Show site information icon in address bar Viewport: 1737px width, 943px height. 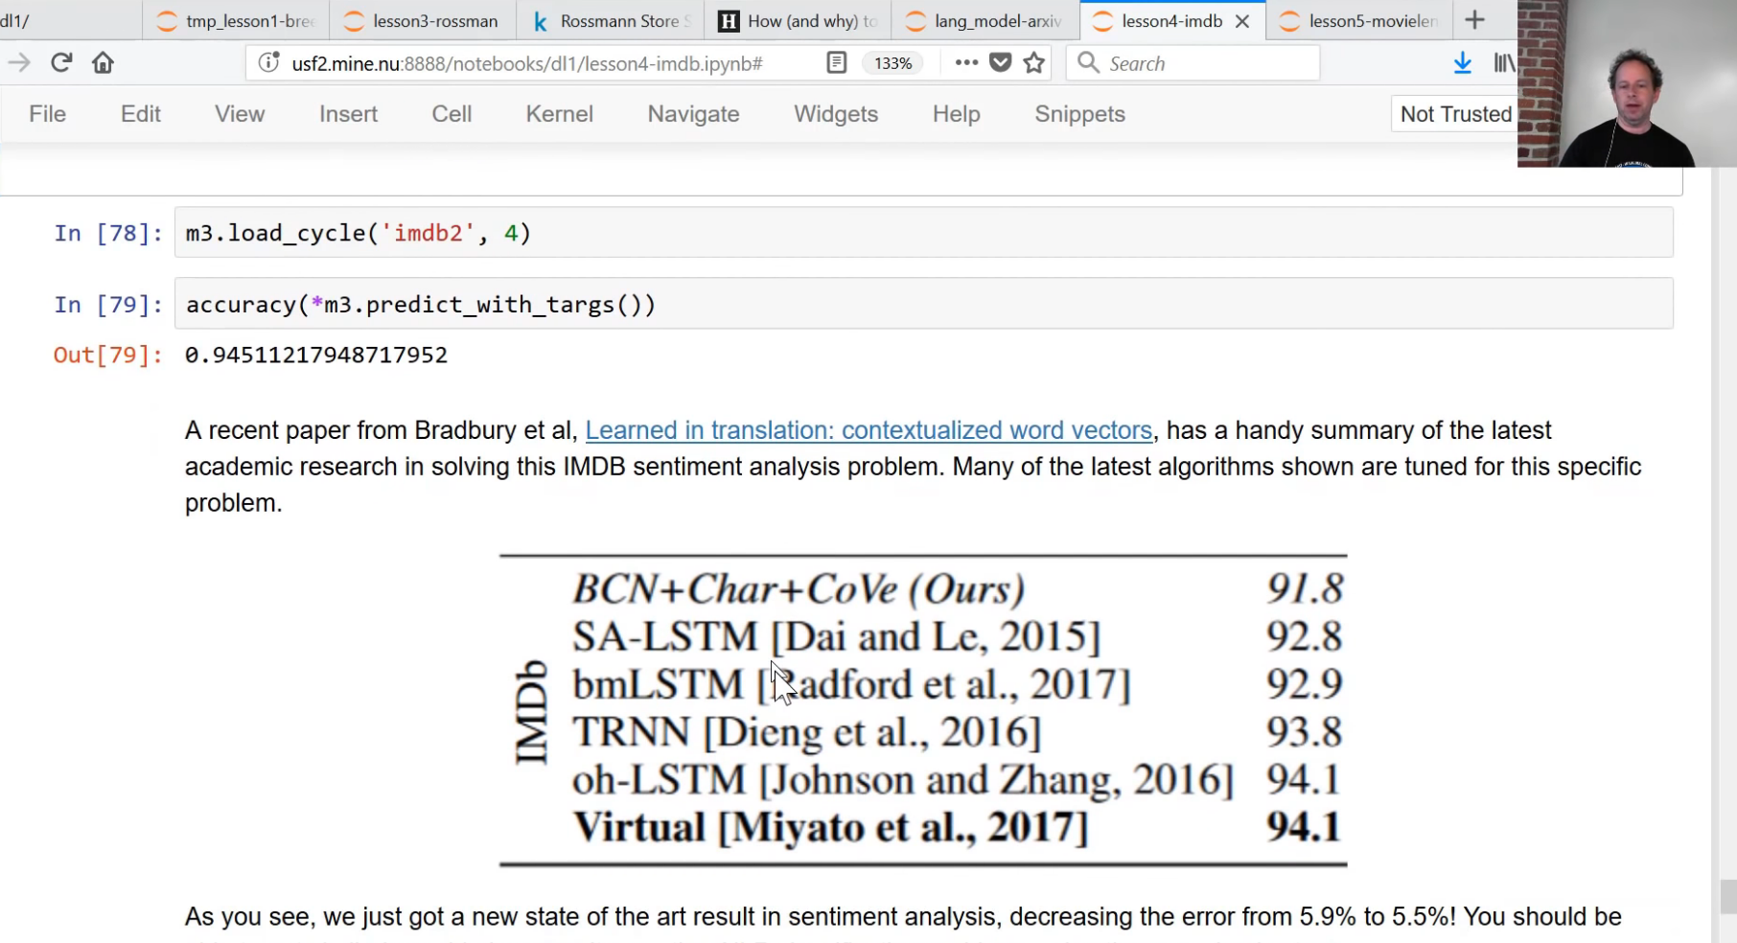click(x=269, y=63)
